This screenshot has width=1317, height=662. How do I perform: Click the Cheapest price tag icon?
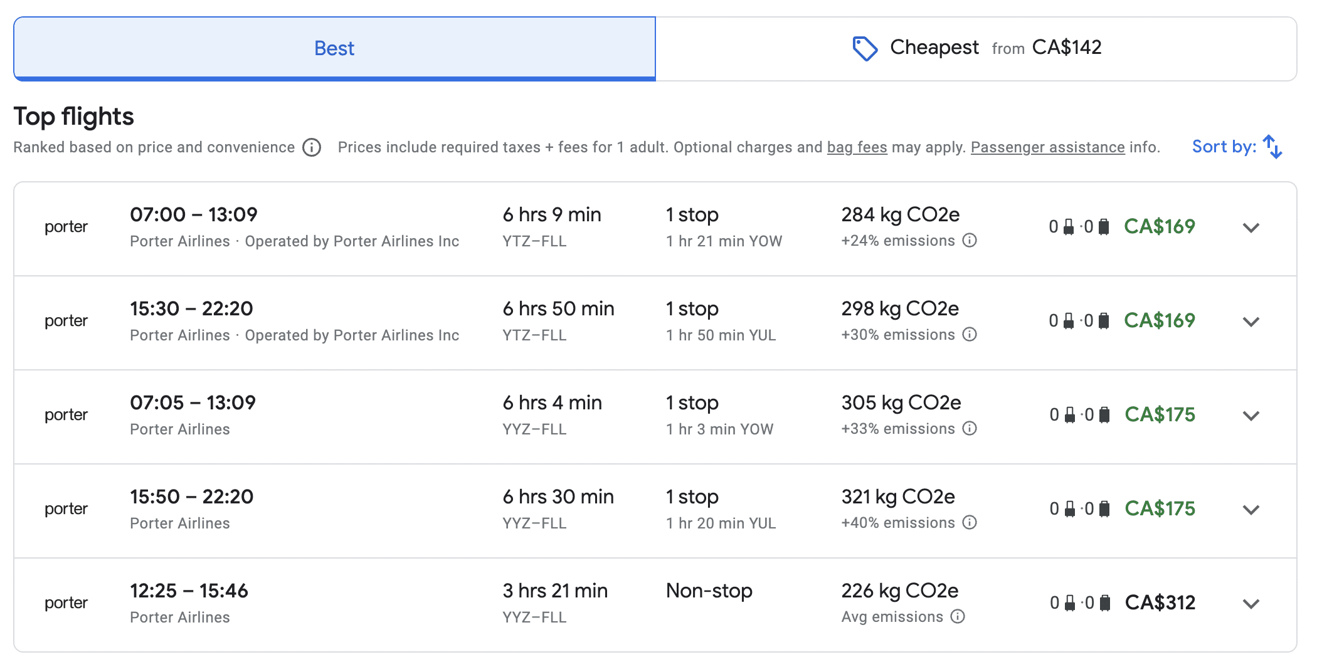(865, 48)
